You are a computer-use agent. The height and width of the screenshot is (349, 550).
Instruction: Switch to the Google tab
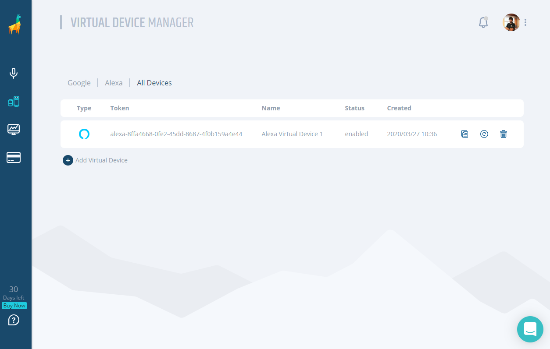coord(79,83)
